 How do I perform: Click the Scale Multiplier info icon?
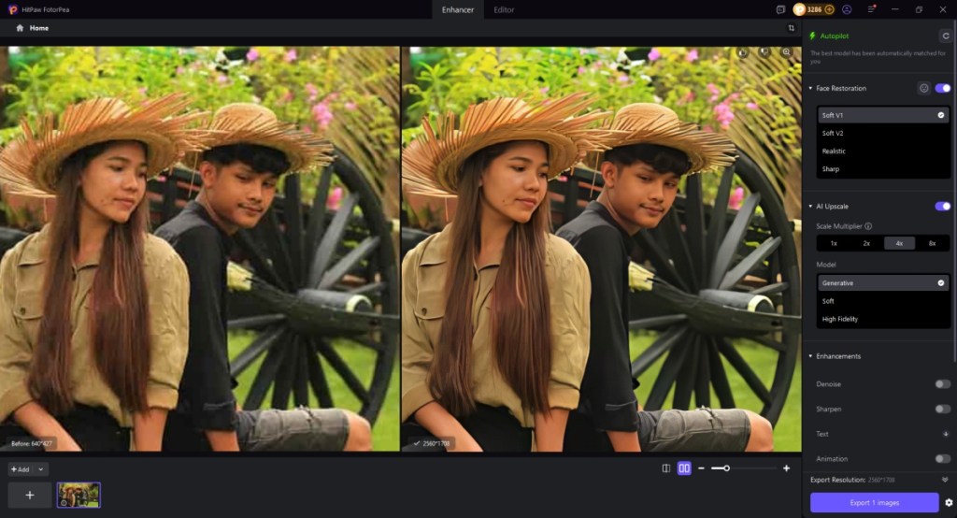[868, 226]
